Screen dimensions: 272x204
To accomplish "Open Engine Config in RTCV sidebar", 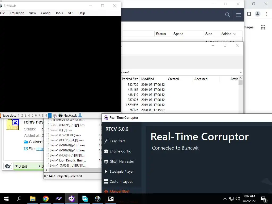I will (x=118, y=151).
